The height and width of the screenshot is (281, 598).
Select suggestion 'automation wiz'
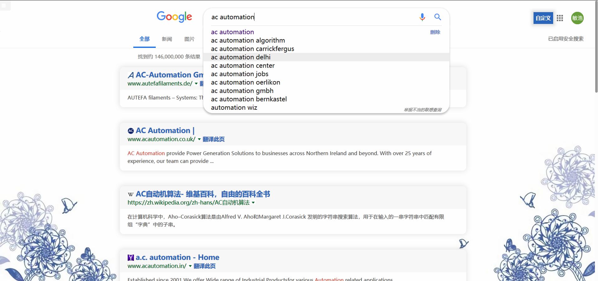(326, 108)
